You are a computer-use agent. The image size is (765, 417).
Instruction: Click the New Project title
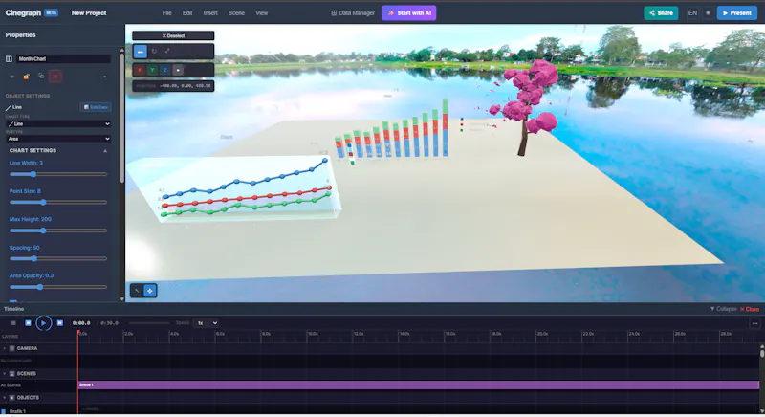(89, 13)
